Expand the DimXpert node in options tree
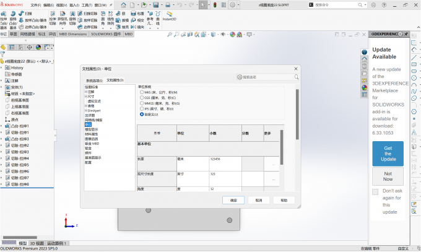Screen dimensions: 421x252 (86, 111)
